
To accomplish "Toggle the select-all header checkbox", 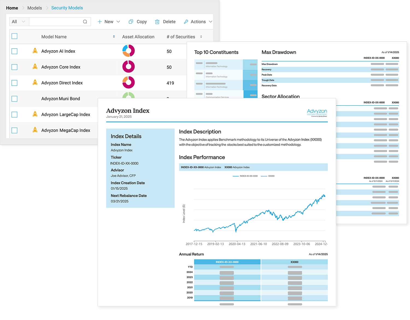I will click(x=14, y=36).
